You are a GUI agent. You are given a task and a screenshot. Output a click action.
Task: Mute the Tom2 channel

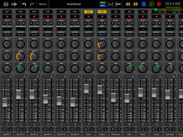(x=153, y=129)
